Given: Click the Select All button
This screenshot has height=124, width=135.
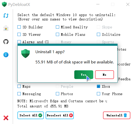Looking at the screenshot, I should click(x=30, y=115).
